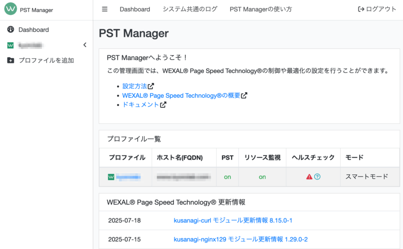
Task: Collapse the sidebar profile chevron
Action: [85, 45]
